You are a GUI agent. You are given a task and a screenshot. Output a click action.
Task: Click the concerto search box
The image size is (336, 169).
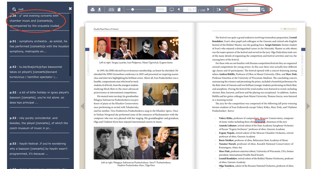coord(247,9)
